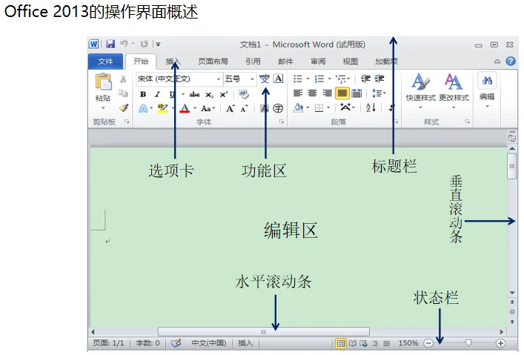524x355 pixels.
Task: Click the Cut scissors icon
Action: click(x=123, y=79)
